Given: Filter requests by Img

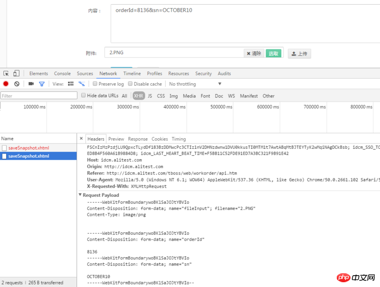Looking at the screenshot, I should click(x=173, y=96).
